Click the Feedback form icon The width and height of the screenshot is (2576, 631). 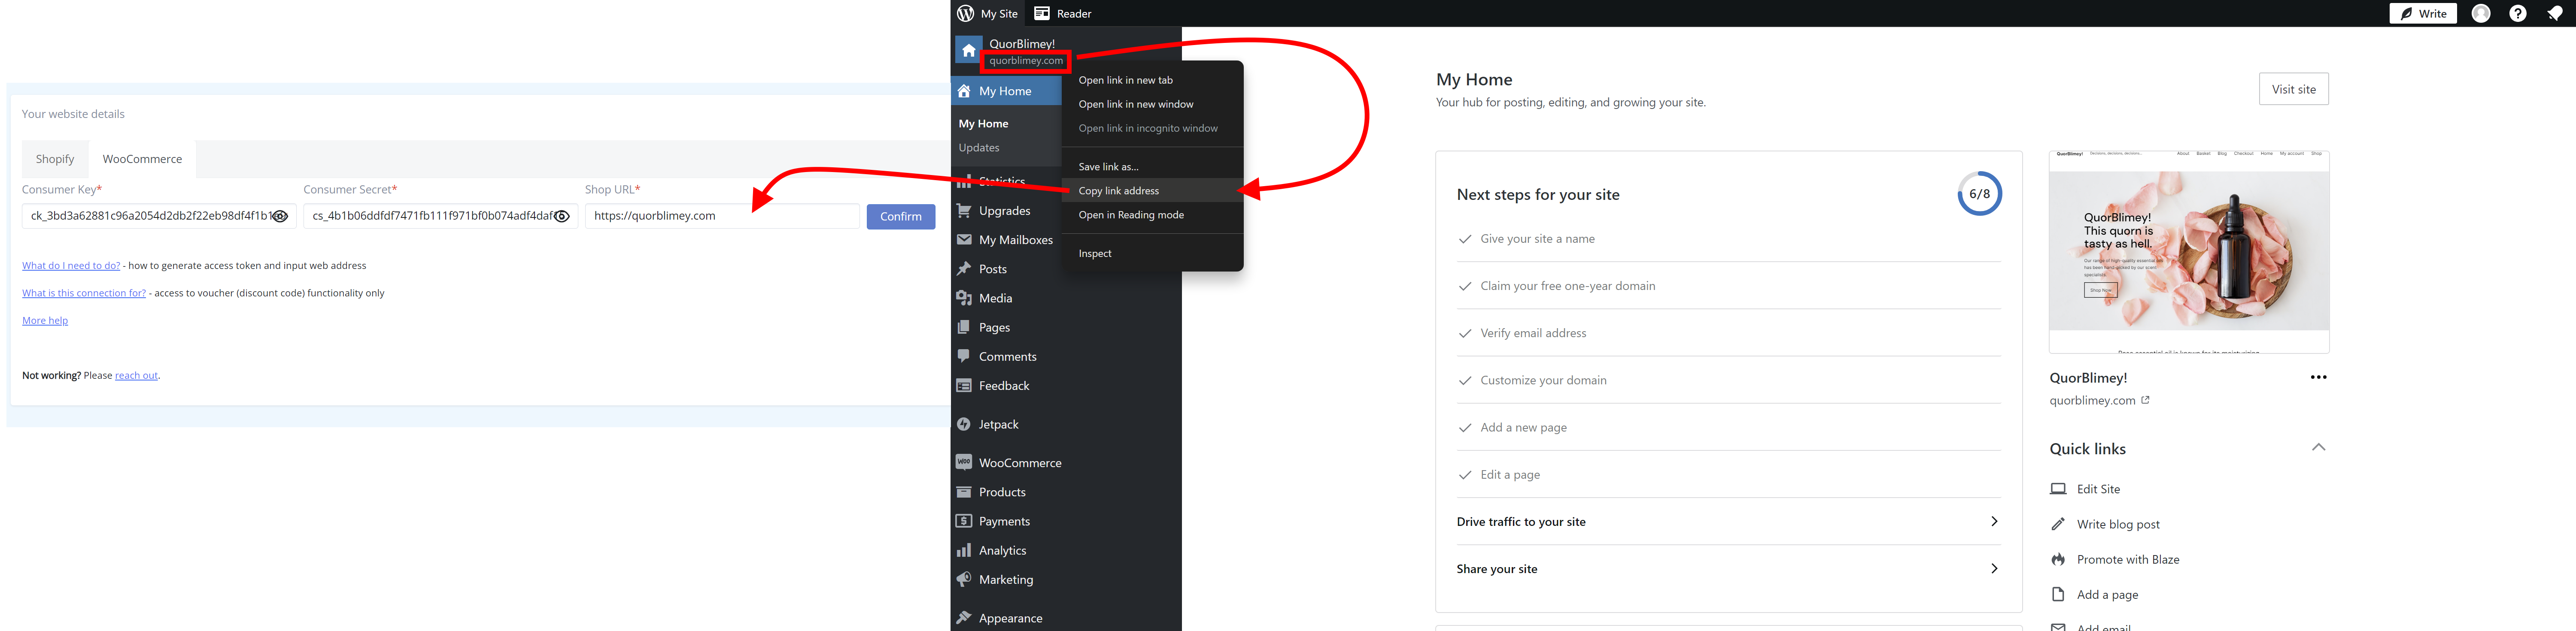pos(964,385)
